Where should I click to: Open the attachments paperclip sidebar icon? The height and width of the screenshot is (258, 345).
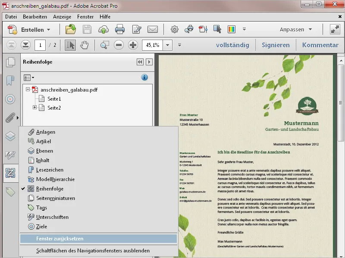pos(10,117)
